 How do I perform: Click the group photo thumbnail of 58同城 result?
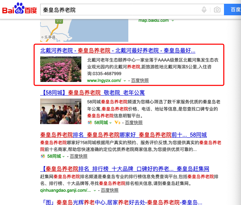(x=61, y=111)
